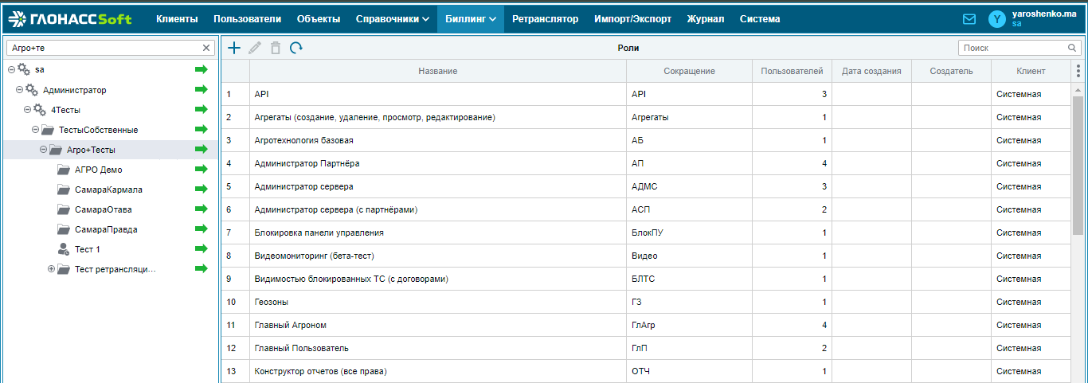
Task: Collapse the Агро+Тесты tree node
Action: pyautogui.click(x=44, y=150)
